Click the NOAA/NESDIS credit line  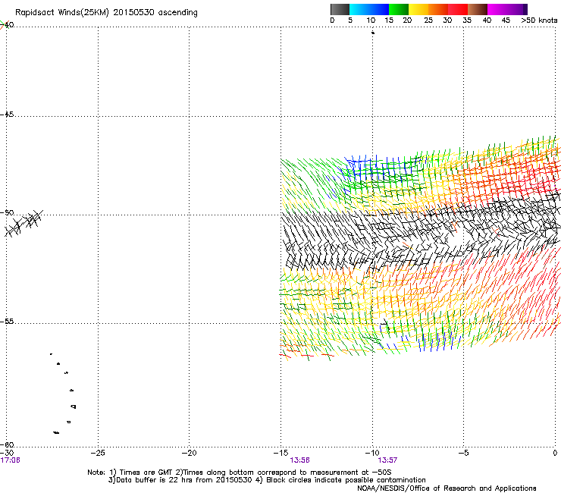coord(447,488)
